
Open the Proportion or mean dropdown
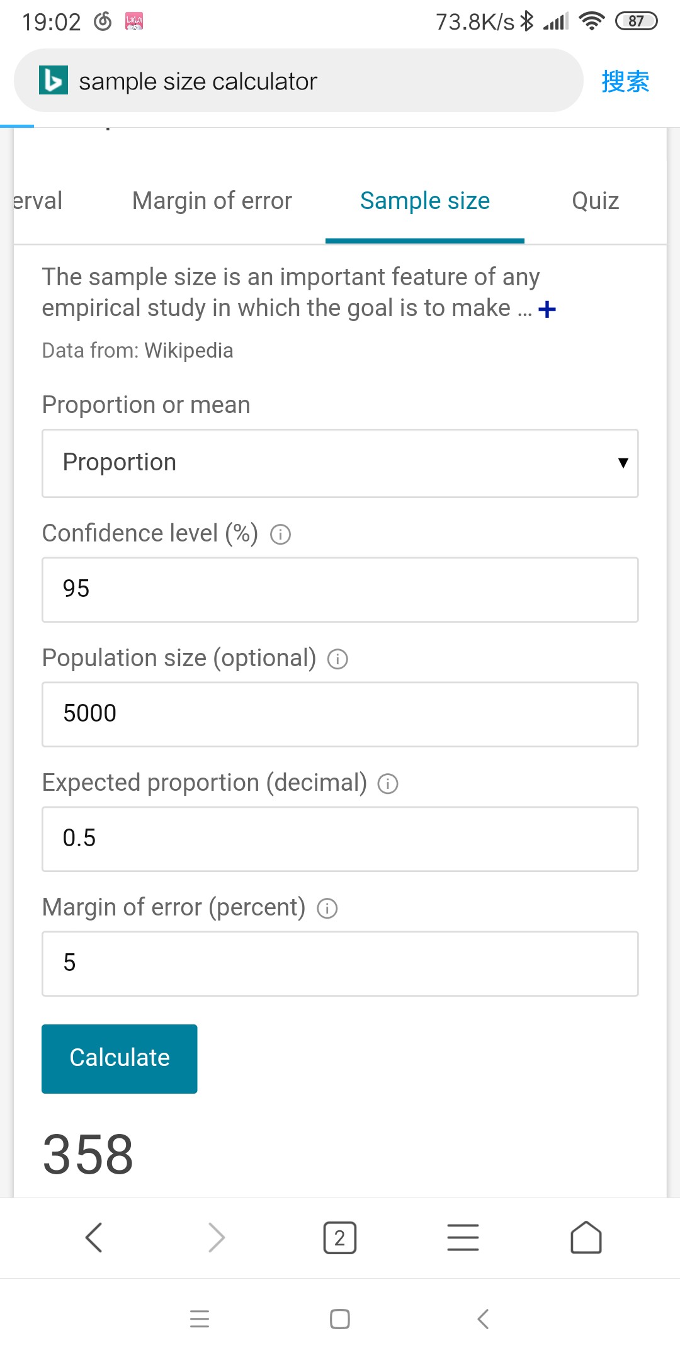[340, 463]
